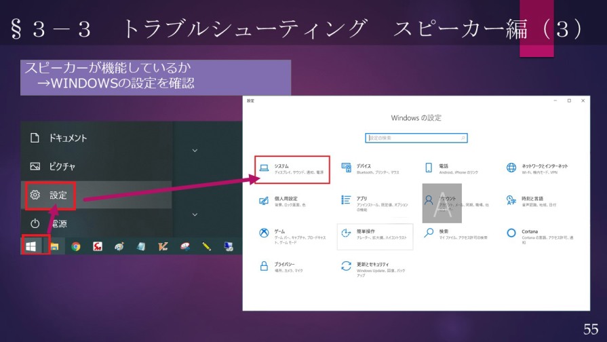Open the Cortana settings category
Image resolution: width=607 pixels, height=342 pixels.
point(511,233)
